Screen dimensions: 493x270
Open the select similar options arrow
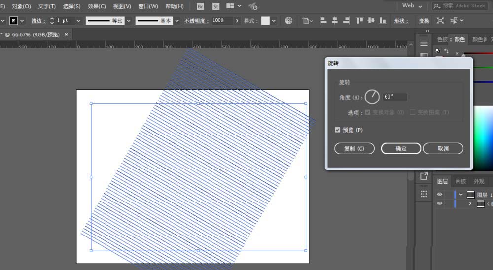coord(461,20)
